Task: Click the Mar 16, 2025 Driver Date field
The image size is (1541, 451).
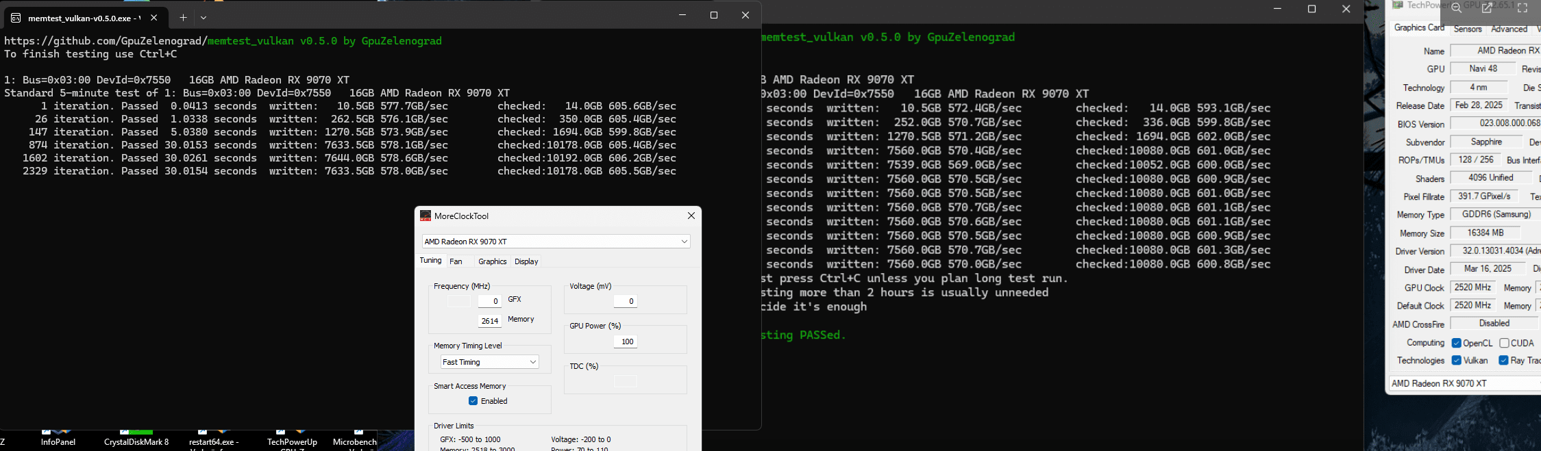Action: 1488,269
